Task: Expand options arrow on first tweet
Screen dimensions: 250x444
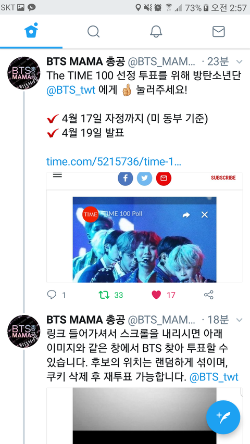Action: (x=240, y=62)
